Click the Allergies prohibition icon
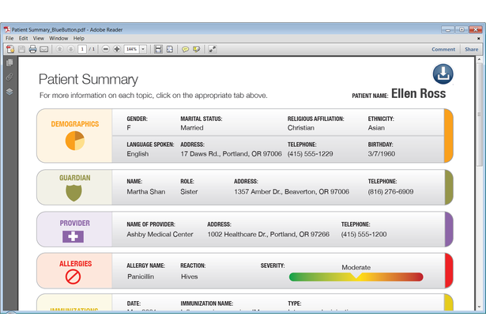 (x=73, y=277)
